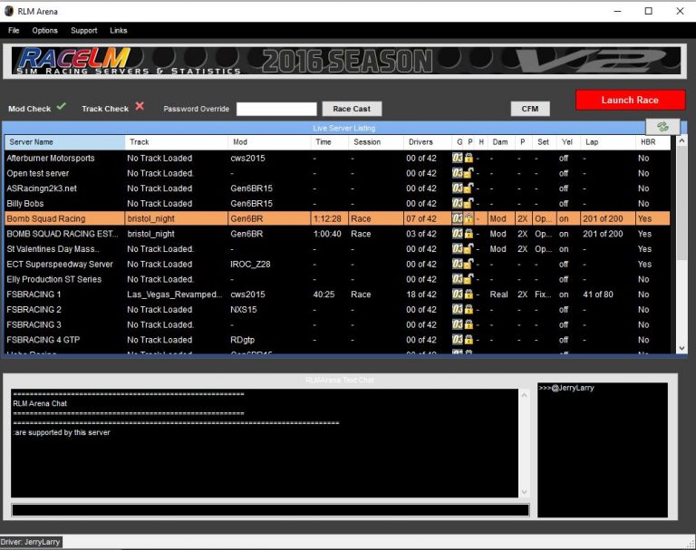Image resolution: width=696 pixels, height=550 pixels.
Task: Click the green refresh server list icon
Action: point(662,127)
